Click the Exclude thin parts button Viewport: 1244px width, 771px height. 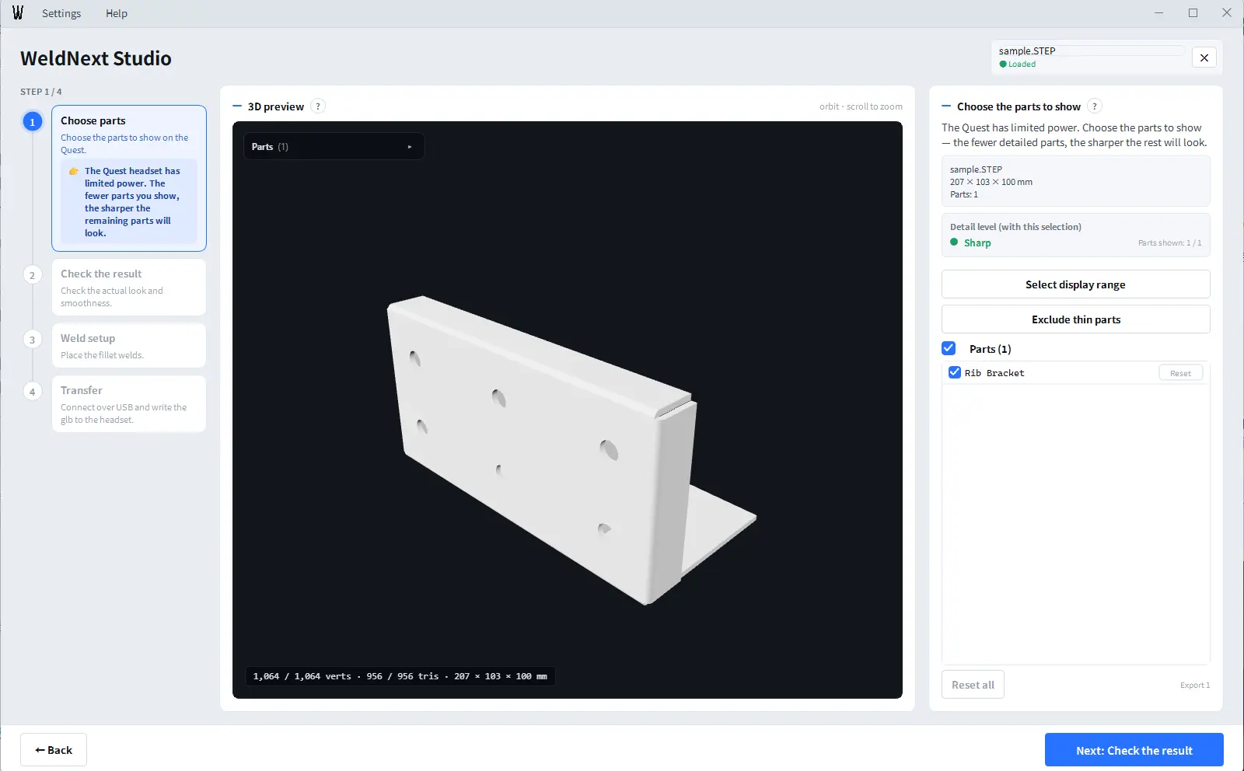point(1075,319)
